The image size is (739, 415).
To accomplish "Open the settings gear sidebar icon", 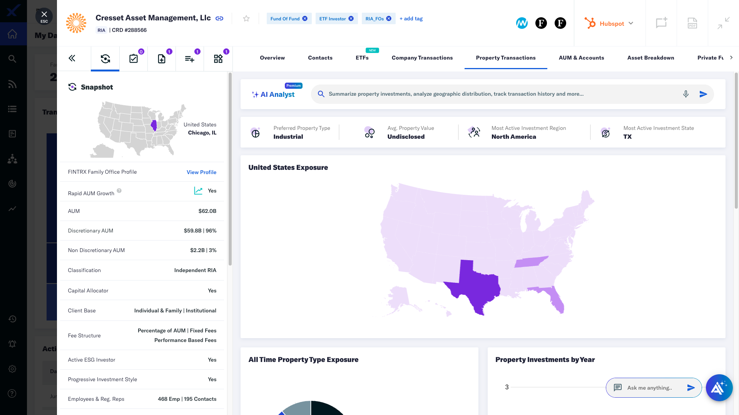I will 12,369.
